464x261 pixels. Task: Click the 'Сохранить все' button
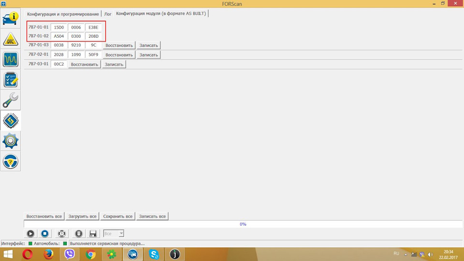pos(118,217)
